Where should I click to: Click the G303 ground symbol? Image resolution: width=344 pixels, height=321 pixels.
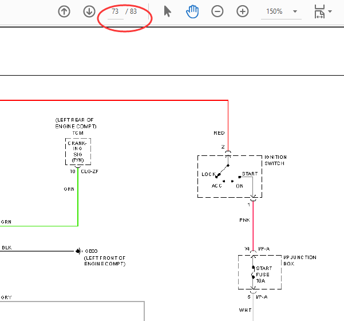click(x=78, y=251)
